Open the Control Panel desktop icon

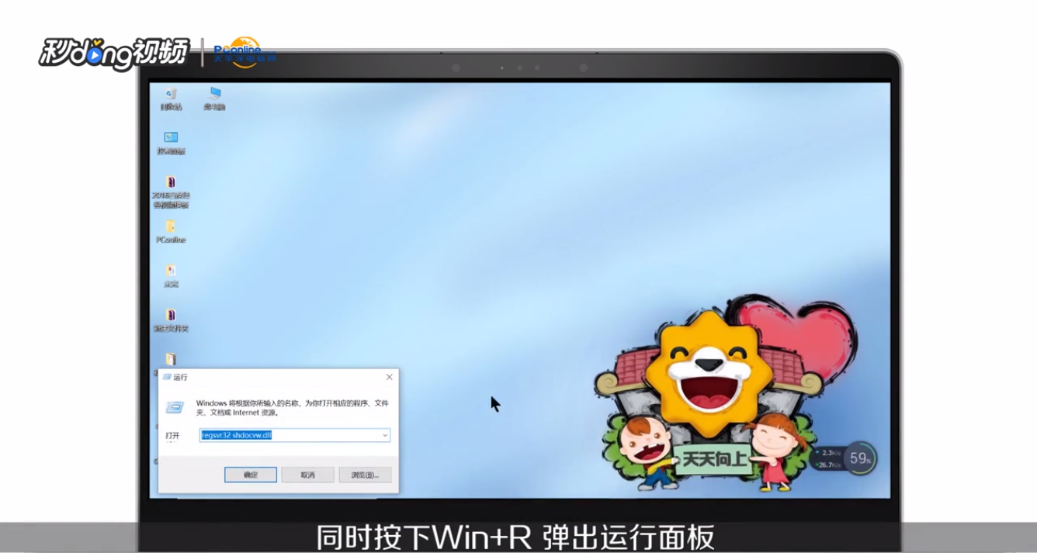[x=171, y=143]
